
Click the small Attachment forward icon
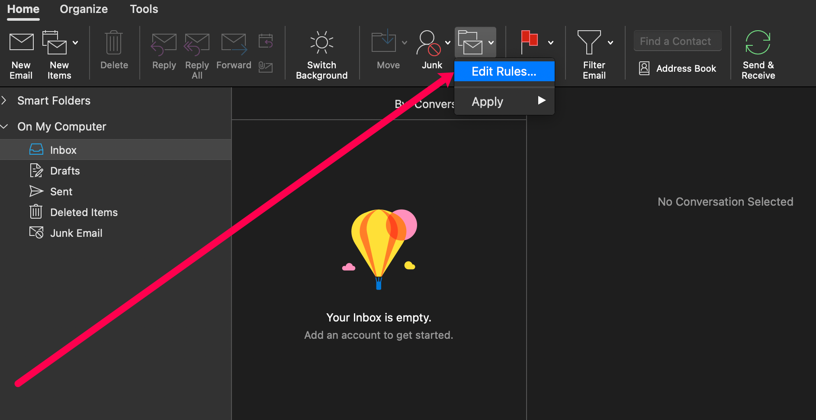point(266,67)
